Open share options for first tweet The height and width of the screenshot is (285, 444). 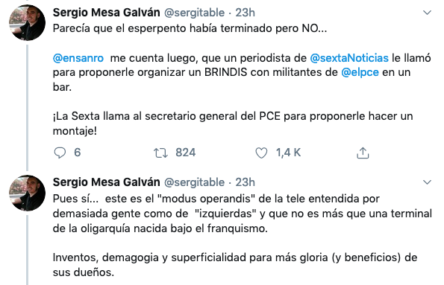click(363, 153)
